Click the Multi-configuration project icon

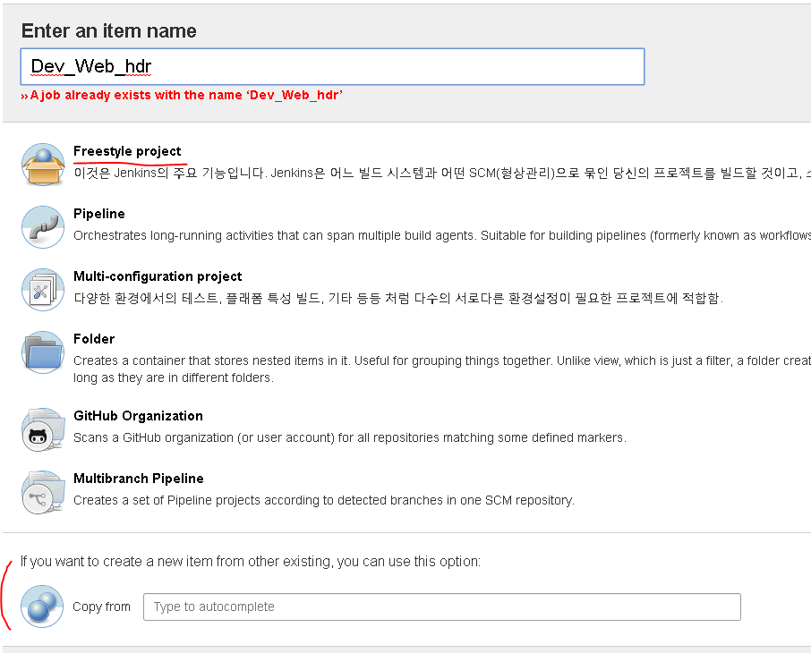pos(43,290)
